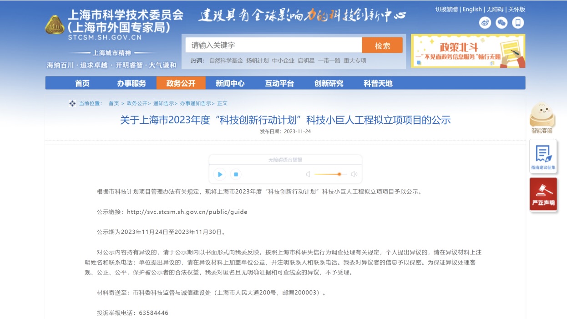Screen dimensions: 567x319
Task: Open the mobile version phone icon
Action: click(x=518, y=23)
